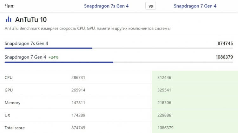Click GPU value 265914
This screenshot has width=238, height=133.
pos(78,90)
